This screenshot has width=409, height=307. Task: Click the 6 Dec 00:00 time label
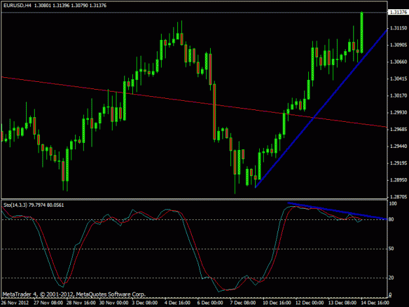210,303
